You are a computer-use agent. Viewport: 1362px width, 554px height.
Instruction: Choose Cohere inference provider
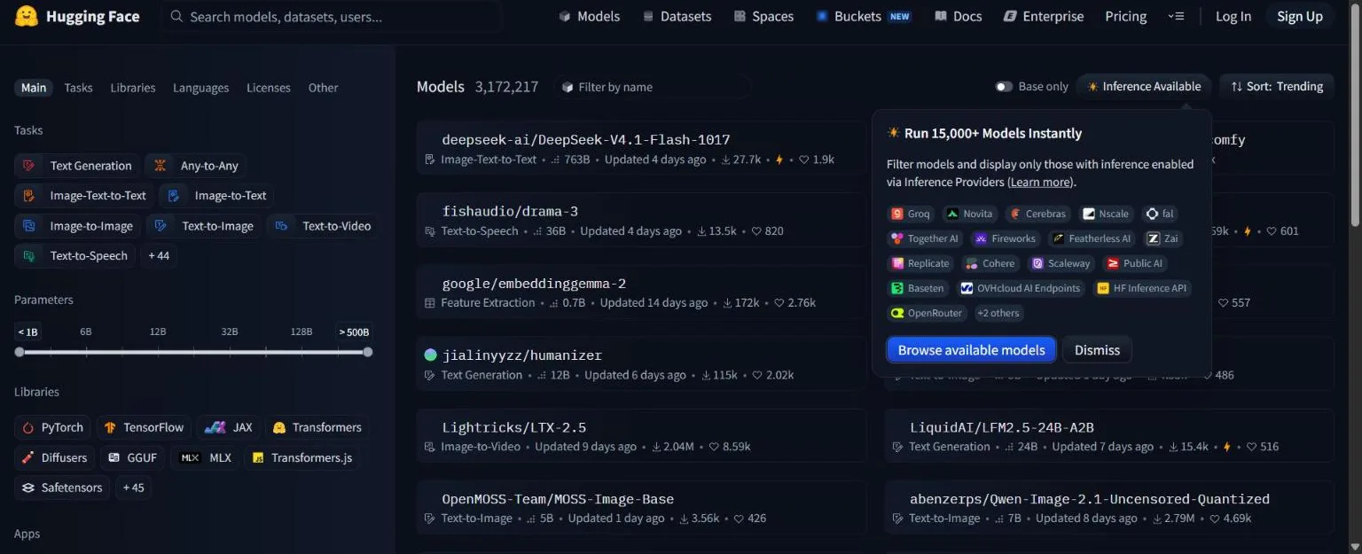click(990, 263)
